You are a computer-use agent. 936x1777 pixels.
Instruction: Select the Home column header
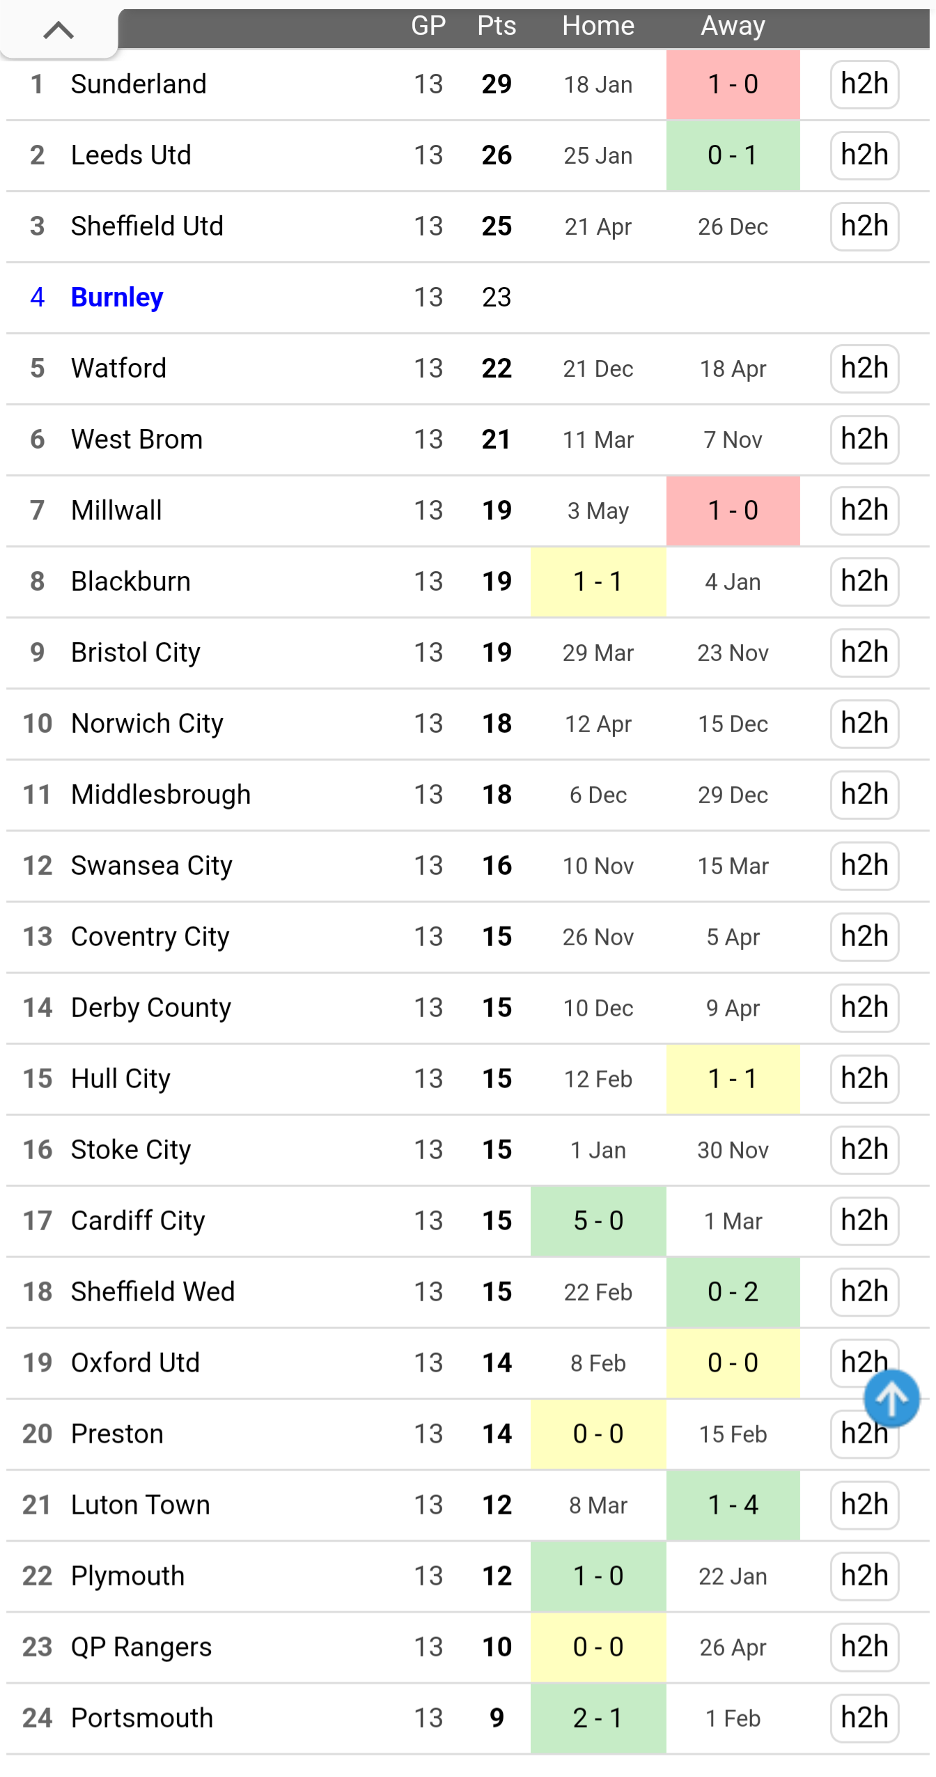click(598, 26)
